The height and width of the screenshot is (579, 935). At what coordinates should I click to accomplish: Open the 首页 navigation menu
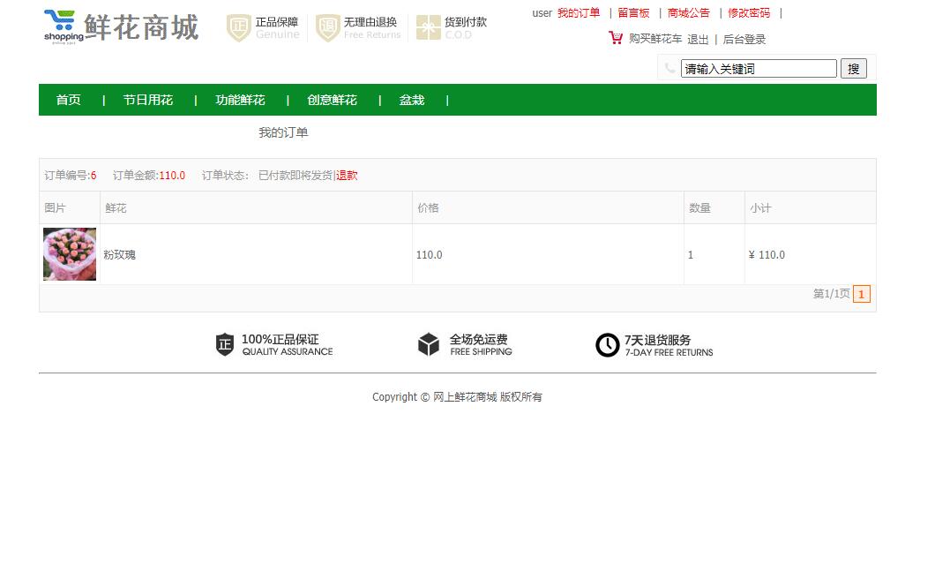point(68,100)
